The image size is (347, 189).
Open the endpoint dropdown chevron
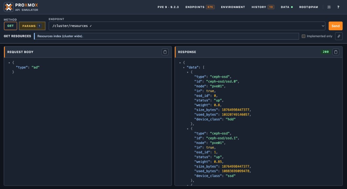tap(323, 26)
